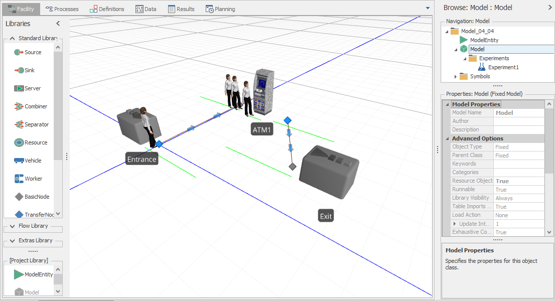The height and width of the screenshot is (301, 555).
Task: Toggle the Table Imports True value
Action: pos(519,207)
